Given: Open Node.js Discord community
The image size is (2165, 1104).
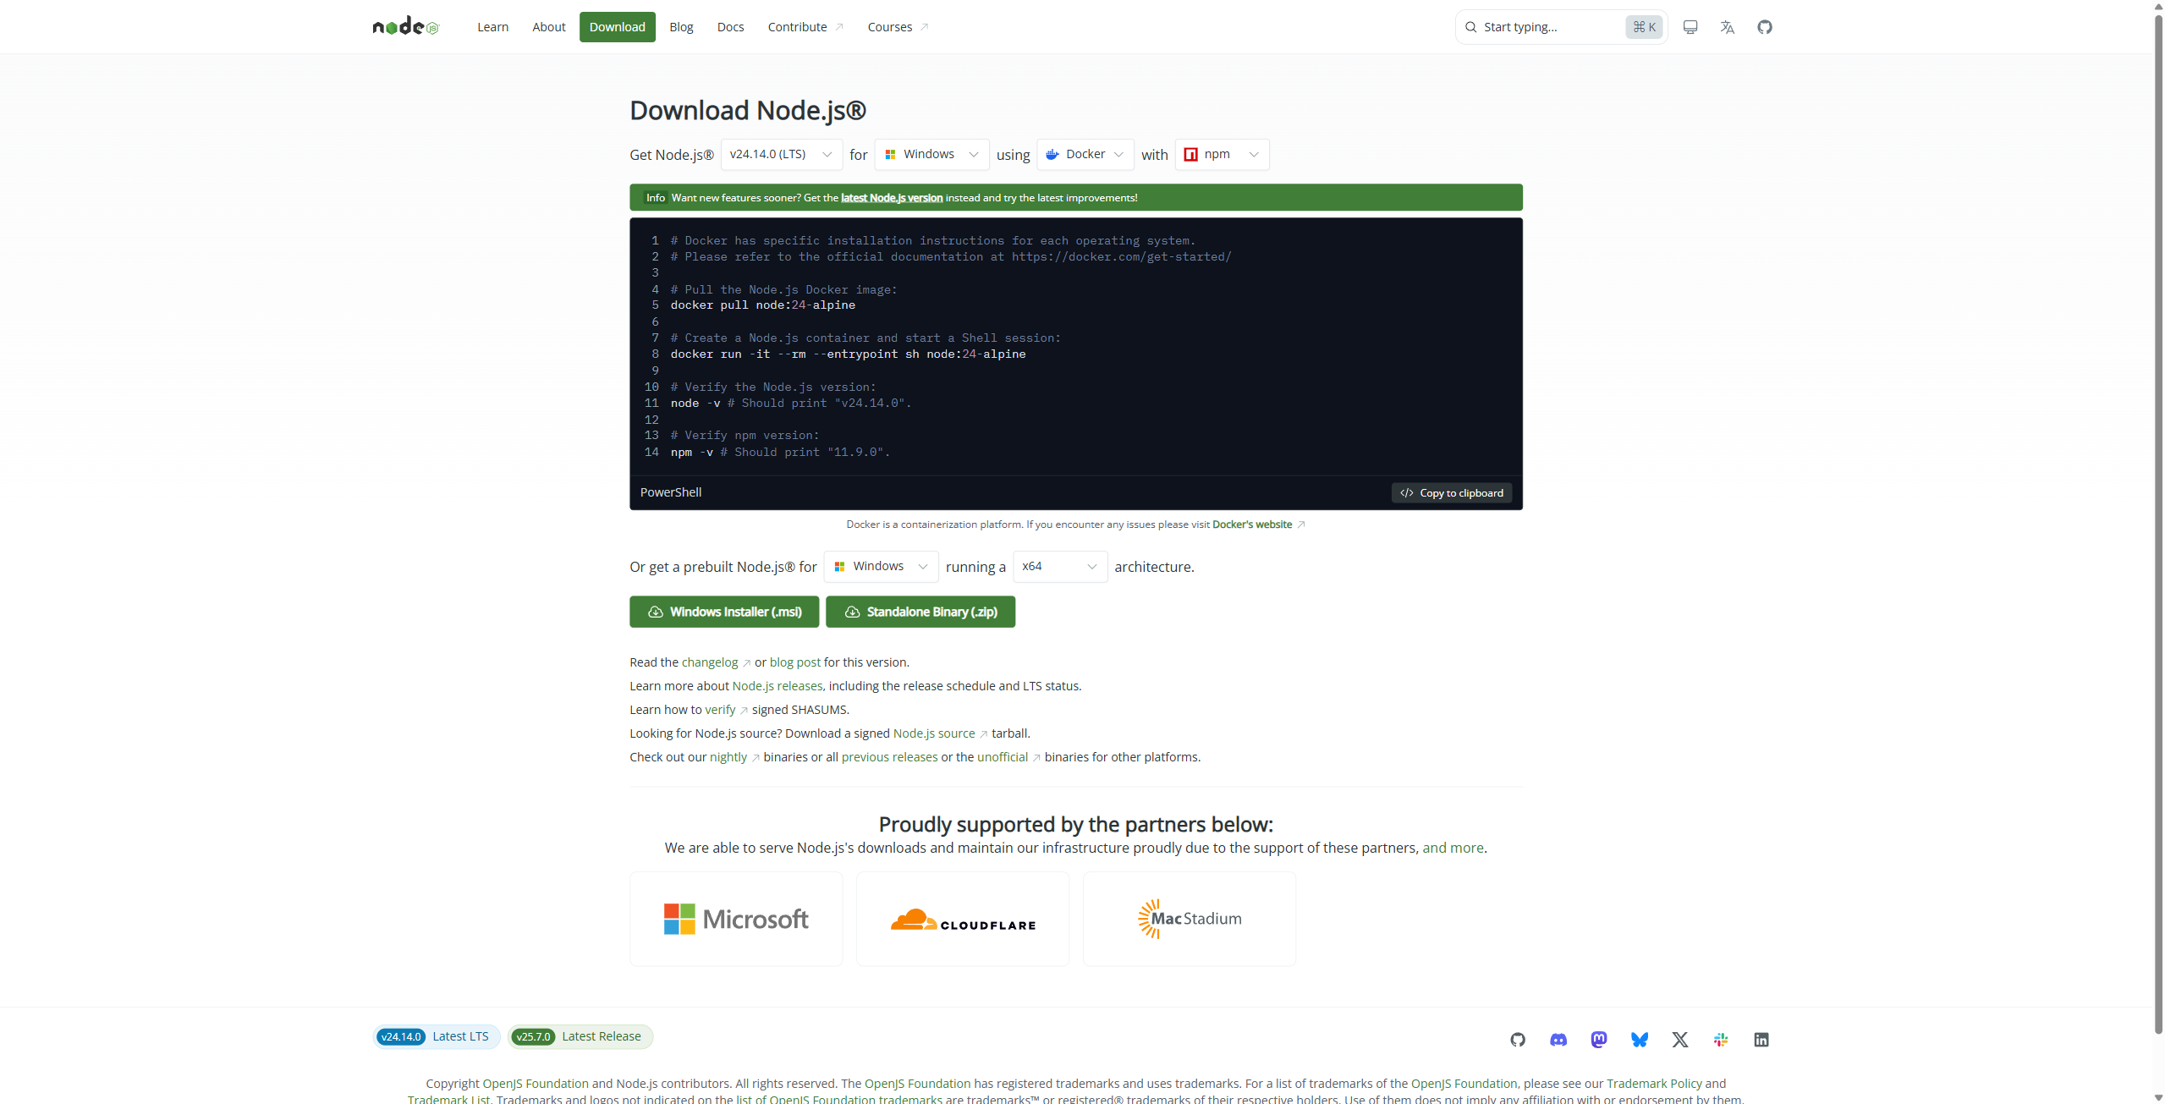Looking at the screenshot, I should (x=1558, y=1039).
